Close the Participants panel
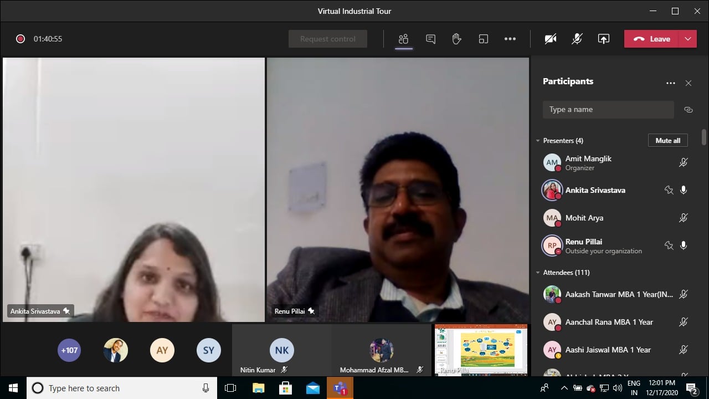 point(689,83)
